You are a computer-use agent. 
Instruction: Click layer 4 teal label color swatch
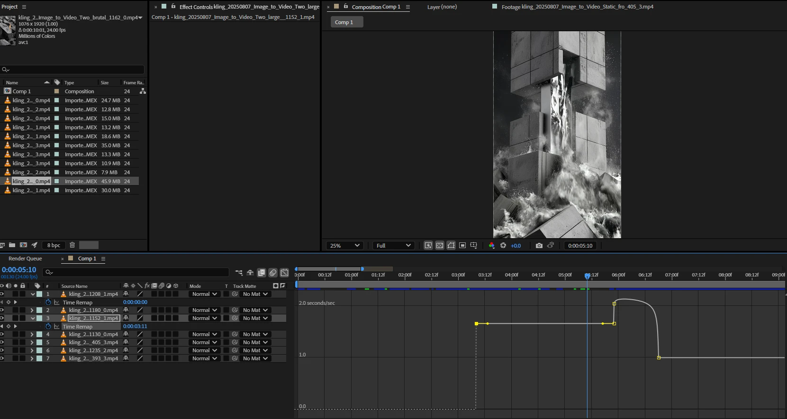tap(40, 334)
